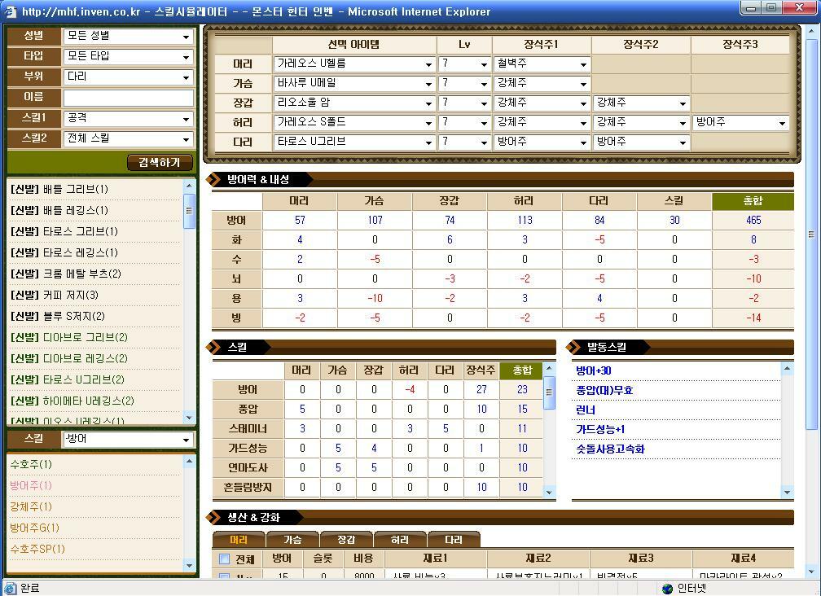
Task: Click the orange arrow icon beside 생산 & 강화 header
Action: [212, 517]
